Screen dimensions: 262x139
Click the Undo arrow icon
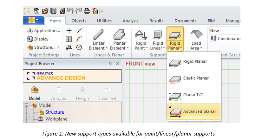(x=70, y=11)
